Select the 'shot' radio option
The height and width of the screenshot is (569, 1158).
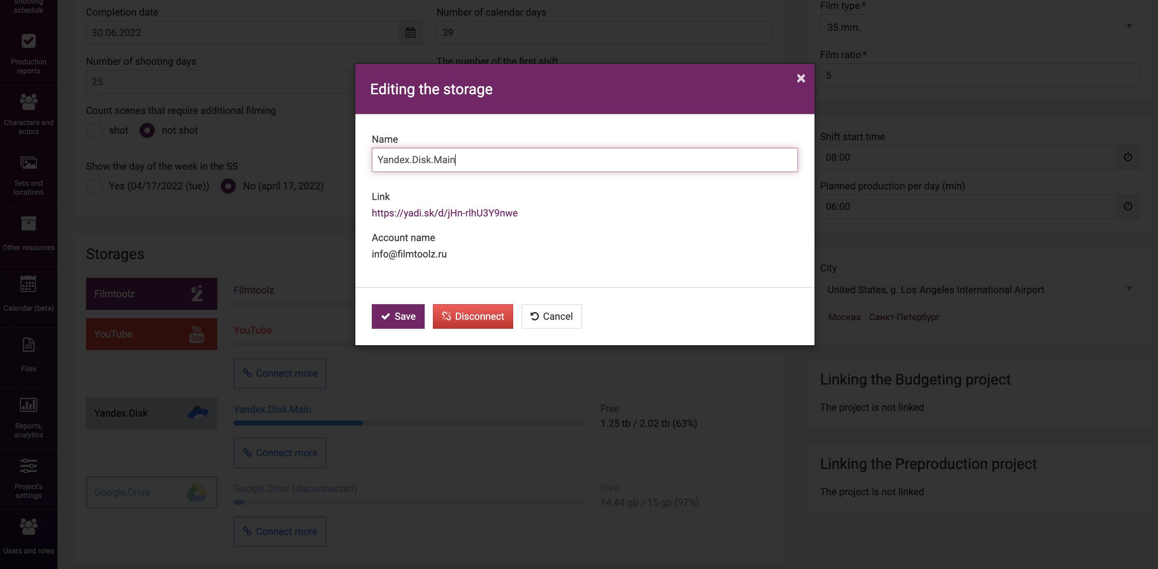pyautogui.click(x=94, y=130)
